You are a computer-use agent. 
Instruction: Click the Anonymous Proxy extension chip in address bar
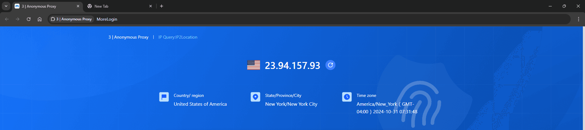click(x=71, y=19)
